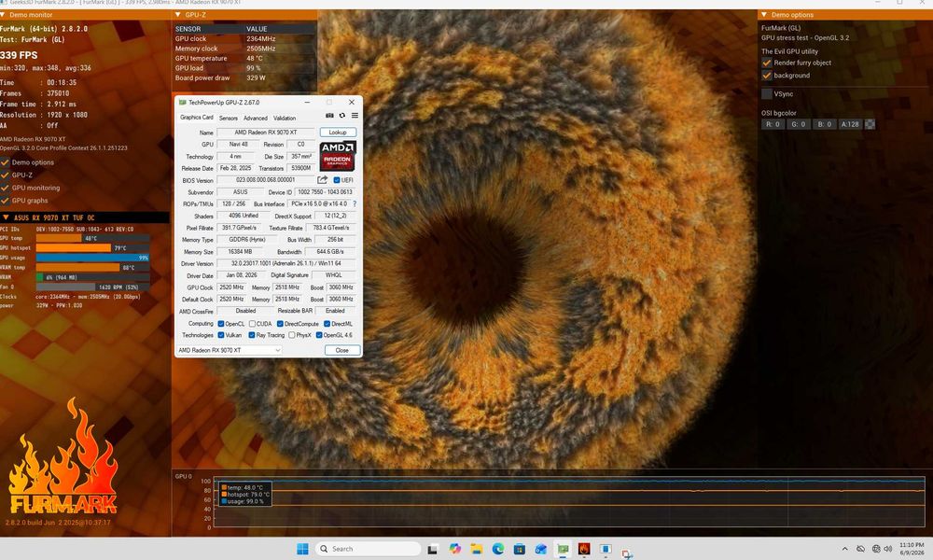Click the BIOS export share icon
Image resolution: width=933 pixels, height=560 pixels.
click(323, 180)
